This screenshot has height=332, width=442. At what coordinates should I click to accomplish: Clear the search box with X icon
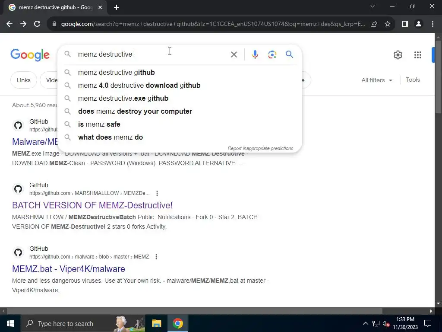(234, 54)
